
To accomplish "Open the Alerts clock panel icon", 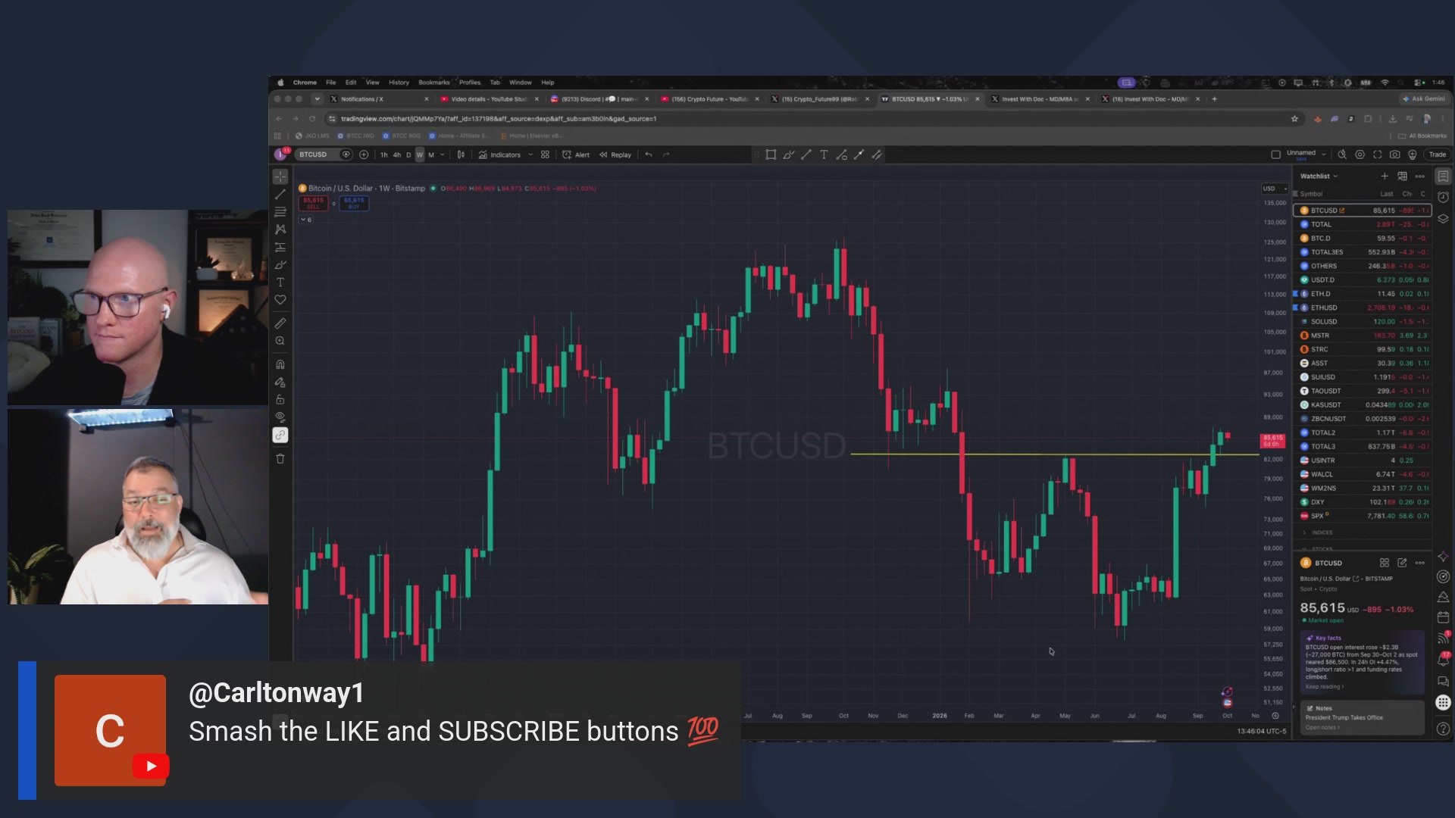I will click(x=1444, y=197).
